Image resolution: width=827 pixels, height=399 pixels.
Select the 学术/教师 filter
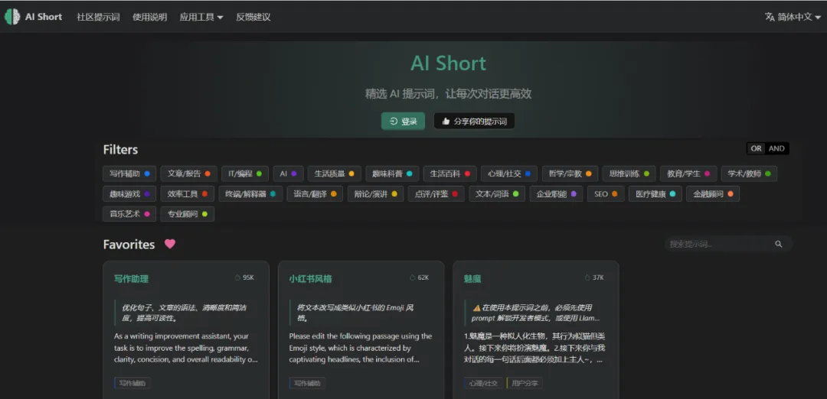click(x=749, y=174)
